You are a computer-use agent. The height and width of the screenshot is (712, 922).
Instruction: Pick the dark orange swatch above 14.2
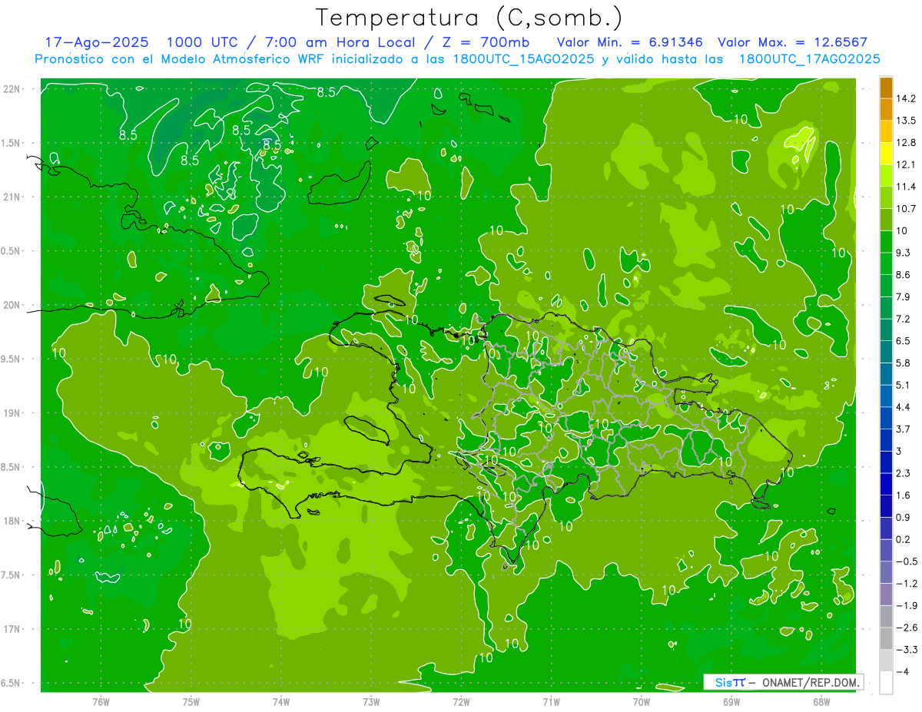tap(886, 88)
